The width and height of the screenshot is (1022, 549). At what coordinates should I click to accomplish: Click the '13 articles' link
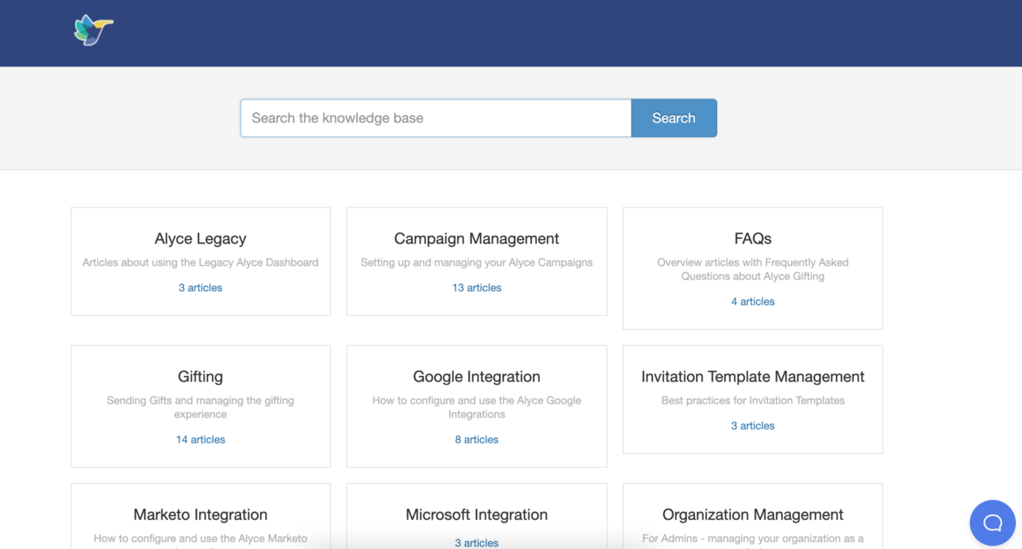point(477,288)
